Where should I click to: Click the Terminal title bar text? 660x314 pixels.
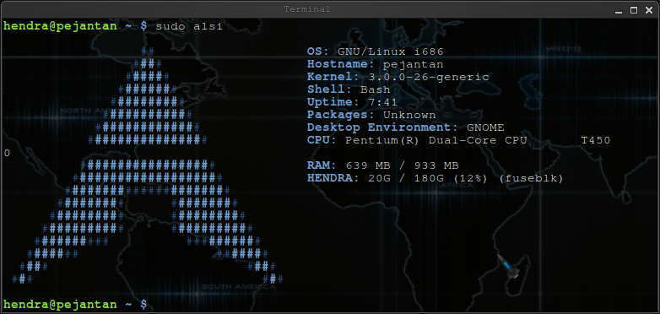pos(307,8)
